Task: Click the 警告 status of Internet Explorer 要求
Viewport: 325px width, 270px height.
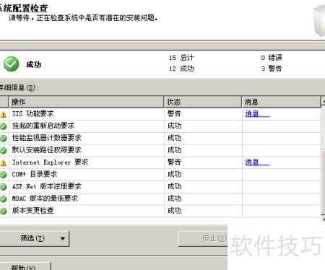Action: click(x=174, y=162)
